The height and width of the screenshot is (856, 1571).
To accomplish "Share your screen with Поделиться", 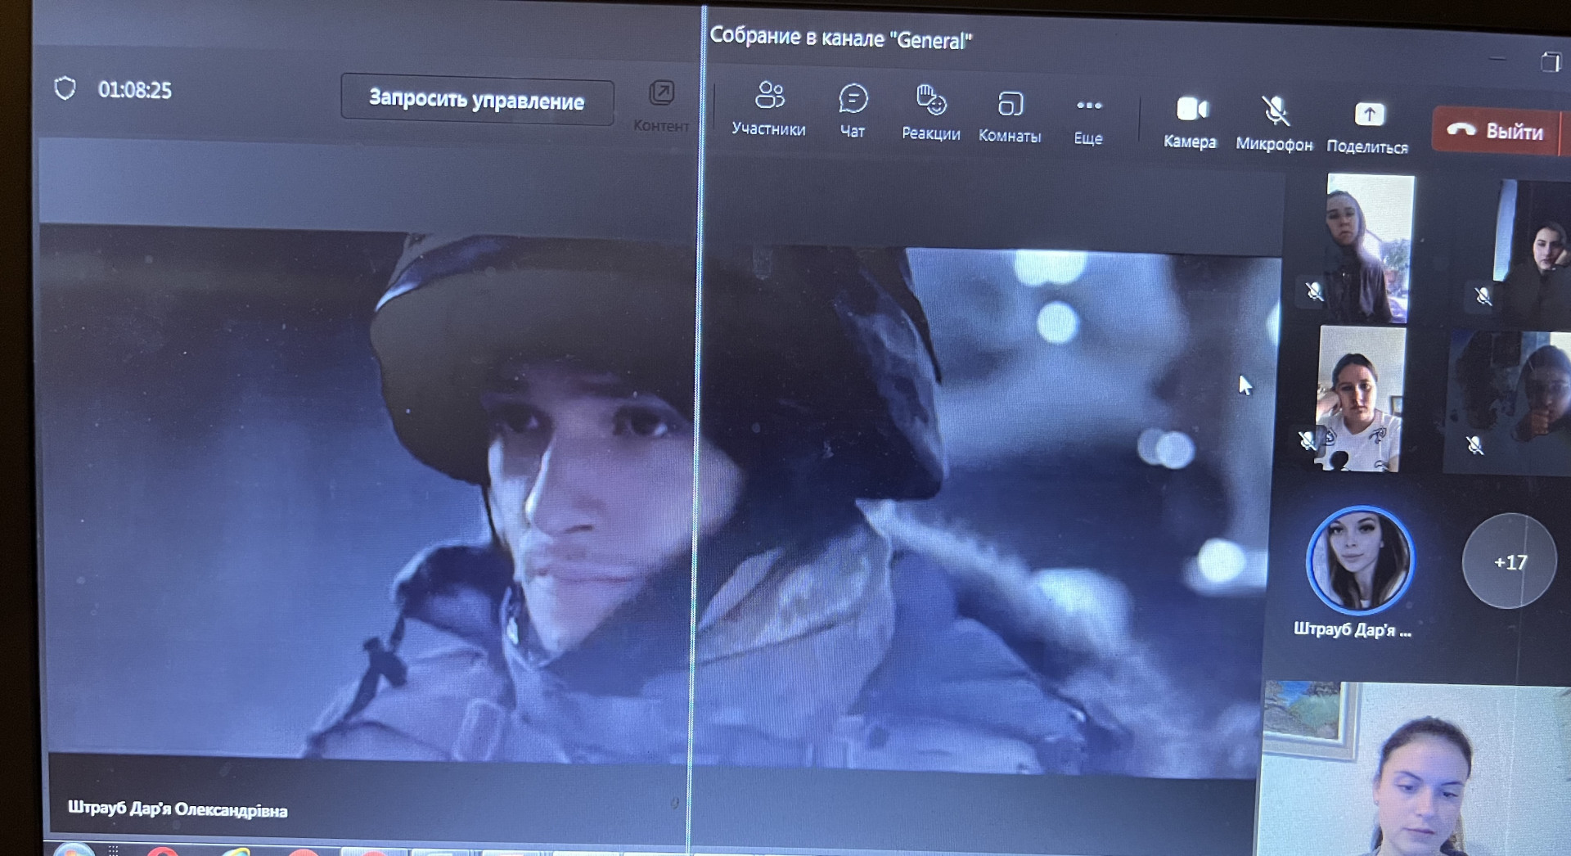I will coord(1367,128).
